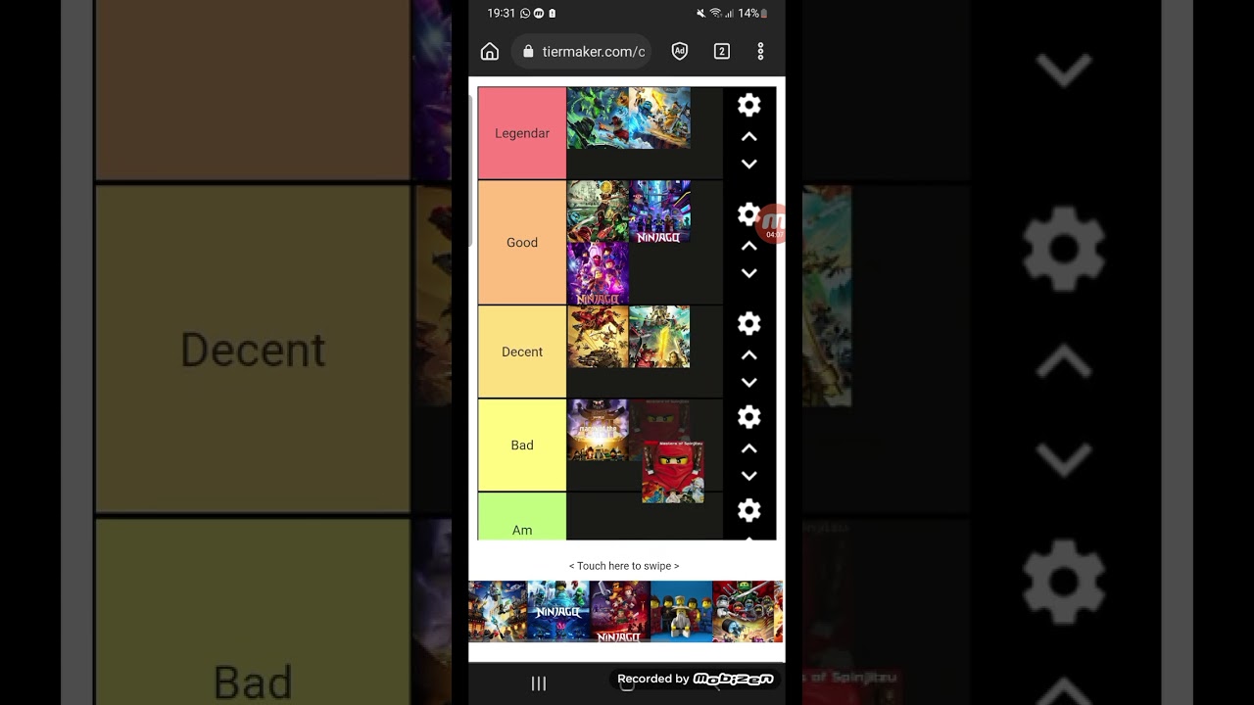The height and width of the screenshot is (705, 1254).
Task: Open settings gear for the Am tier
Action: [749, 510]
